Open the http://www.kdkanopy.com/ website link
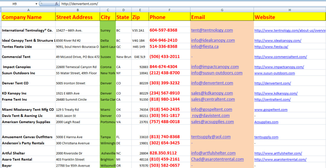326x168 pixels. pyautogui.click(x=276, y=93)
